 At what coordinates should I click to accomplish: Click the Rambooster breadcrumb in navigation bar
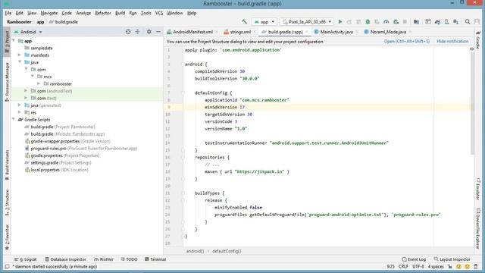point(19,22)
